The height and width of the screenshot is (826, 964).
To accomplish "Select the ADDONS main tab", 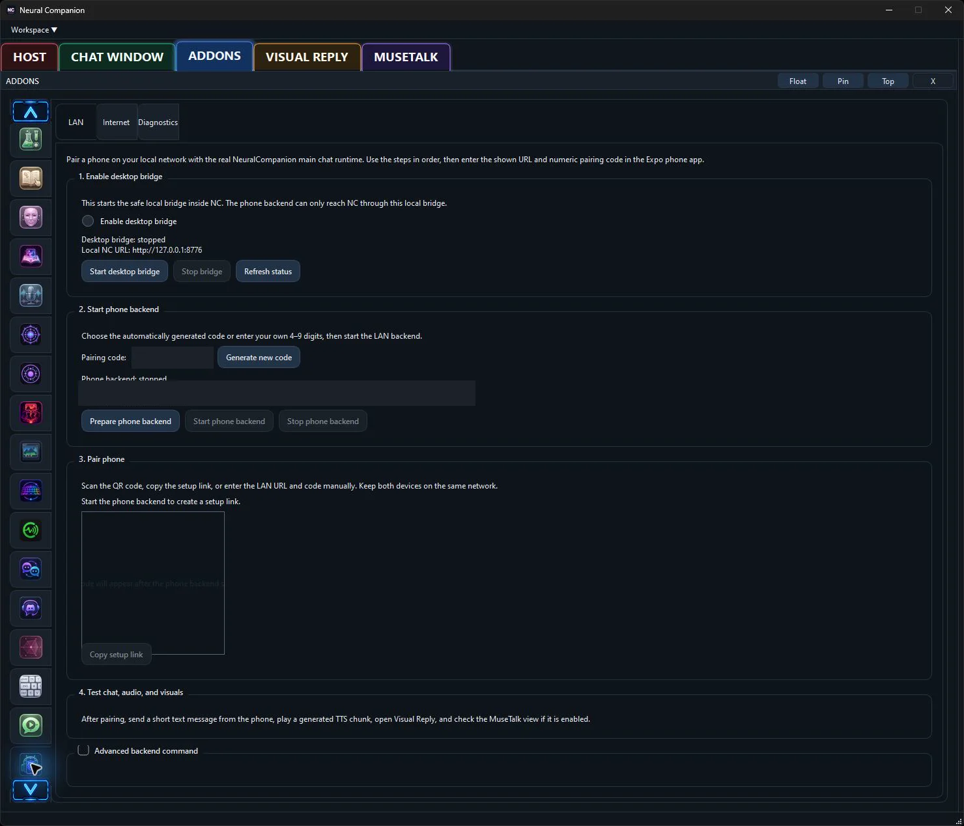I will click(x=214, y=56).
